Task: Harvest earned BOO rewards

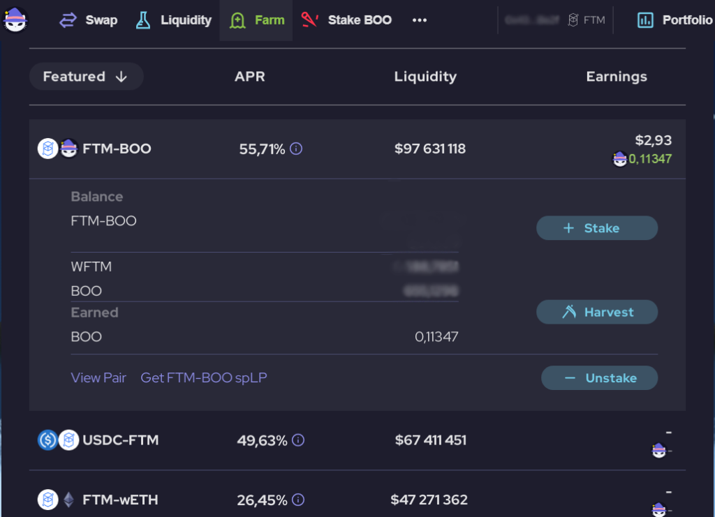Action: coord(597,313)
